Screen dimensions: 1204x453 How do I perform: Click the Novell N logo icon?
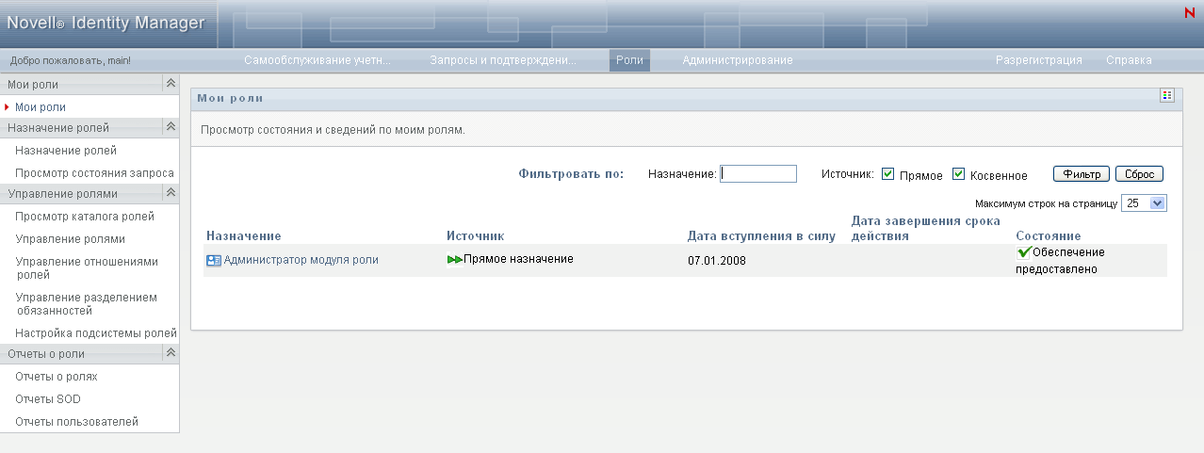click(x=1189, y=12)
